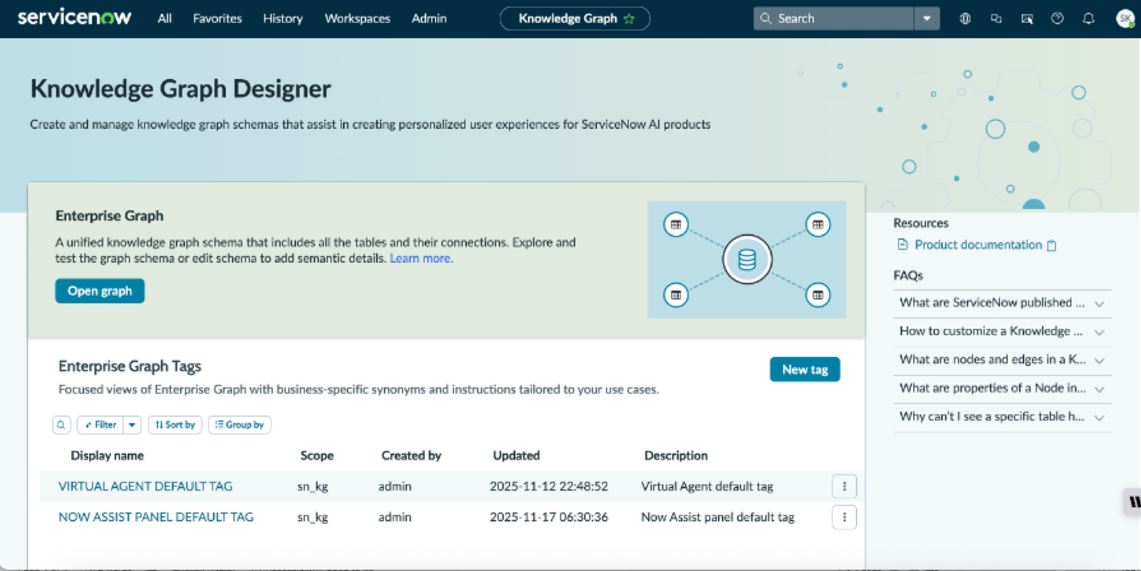Open the sidebar discussions chat icon
The width and height of the screenshot is (1141, 571).
(996, 19)
